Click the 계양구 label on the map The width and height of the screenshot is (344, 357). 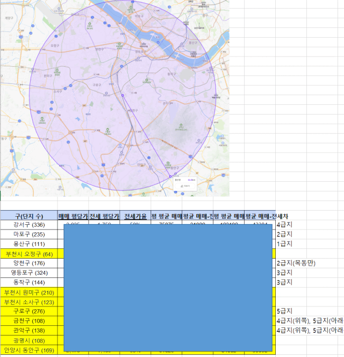[x=8, y=18]
